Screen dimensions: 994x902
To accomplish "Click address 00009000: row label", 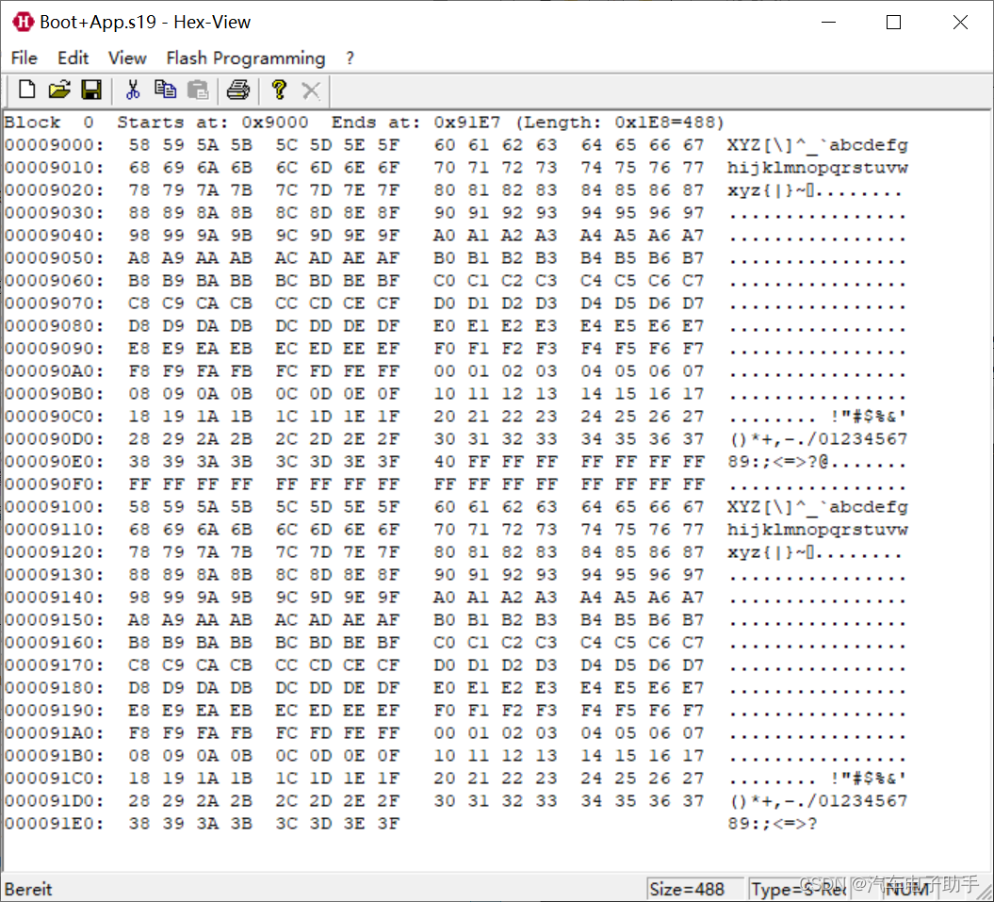I will click(54, 144).
